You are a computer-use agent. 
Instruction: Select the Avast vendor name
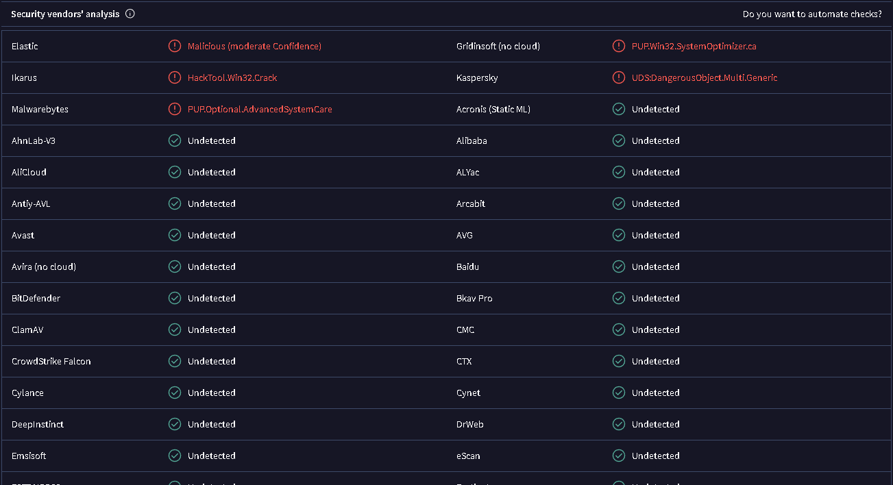(x=23, y=235)
